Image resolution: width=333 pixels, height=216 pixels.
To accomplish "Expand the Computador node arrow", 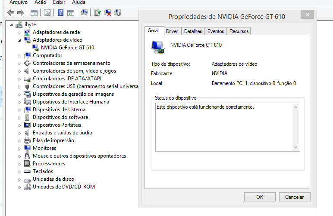I will tap(19, 56).
